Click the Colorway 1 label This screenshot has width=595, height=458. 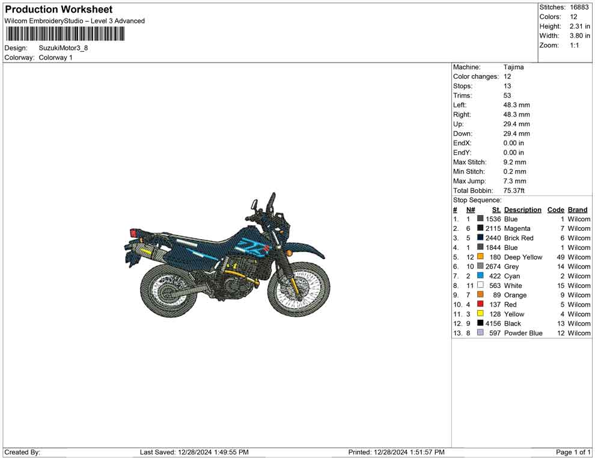coord(56,58)
